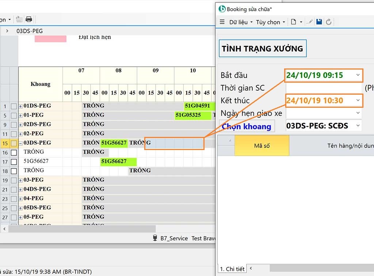This screenshot has width=374, height=276.
Task: Open the Dữ liệu menu
Action: tap(241, 22)
